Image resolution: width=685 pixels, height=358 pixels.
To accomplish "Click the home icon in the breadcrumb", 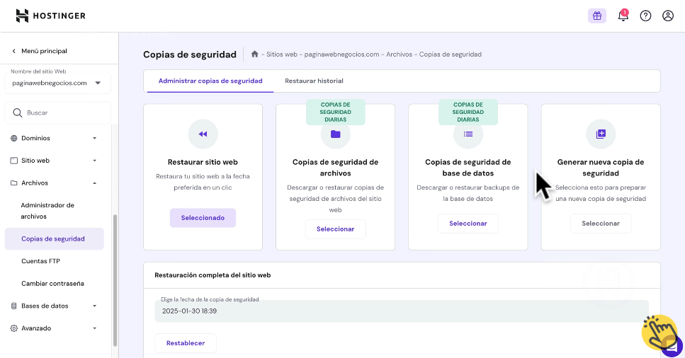I will pyautogui.click(x=255, y=54).
